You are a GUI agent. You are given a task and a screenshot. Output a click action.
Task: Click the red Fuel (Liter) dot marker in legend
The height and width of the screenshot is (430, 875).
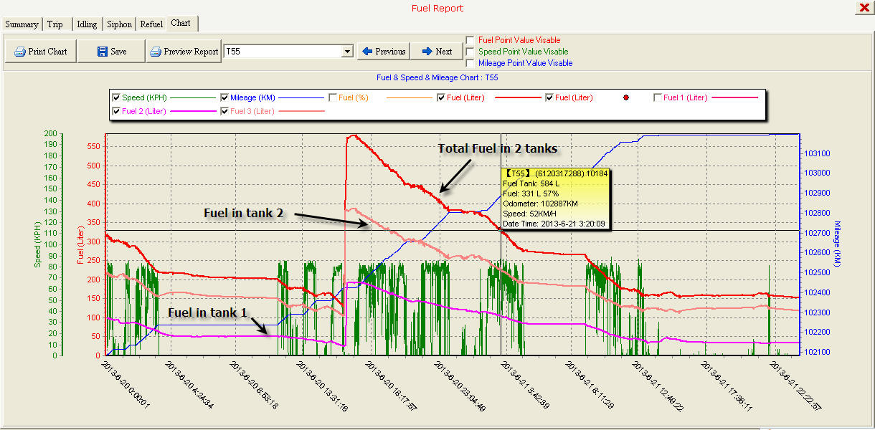[626, 97]
